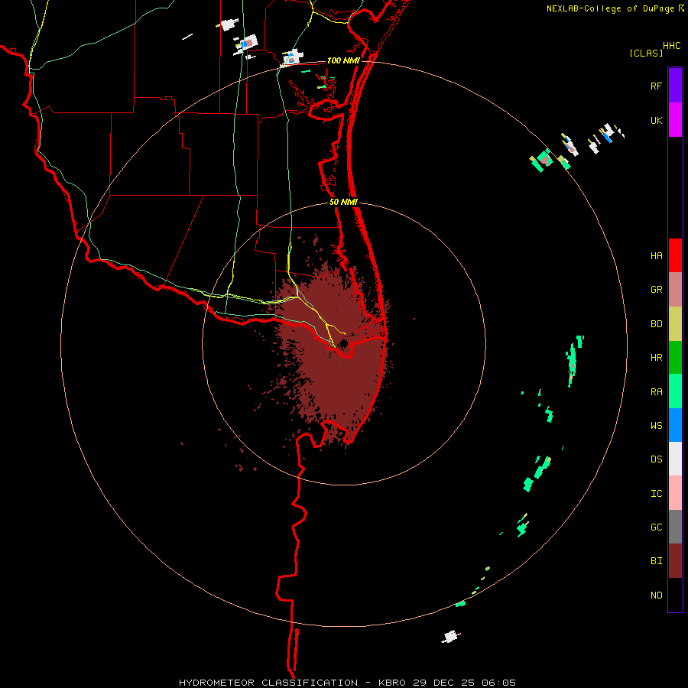The width and height of the screenshot is (688, 688).
Task: Select the light pink IC legend swatch
Action: pos(675,493)
